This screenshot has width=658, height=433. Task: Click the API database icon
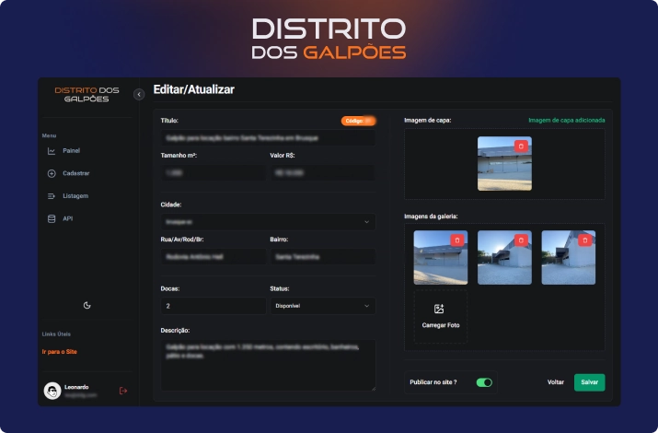52,219
